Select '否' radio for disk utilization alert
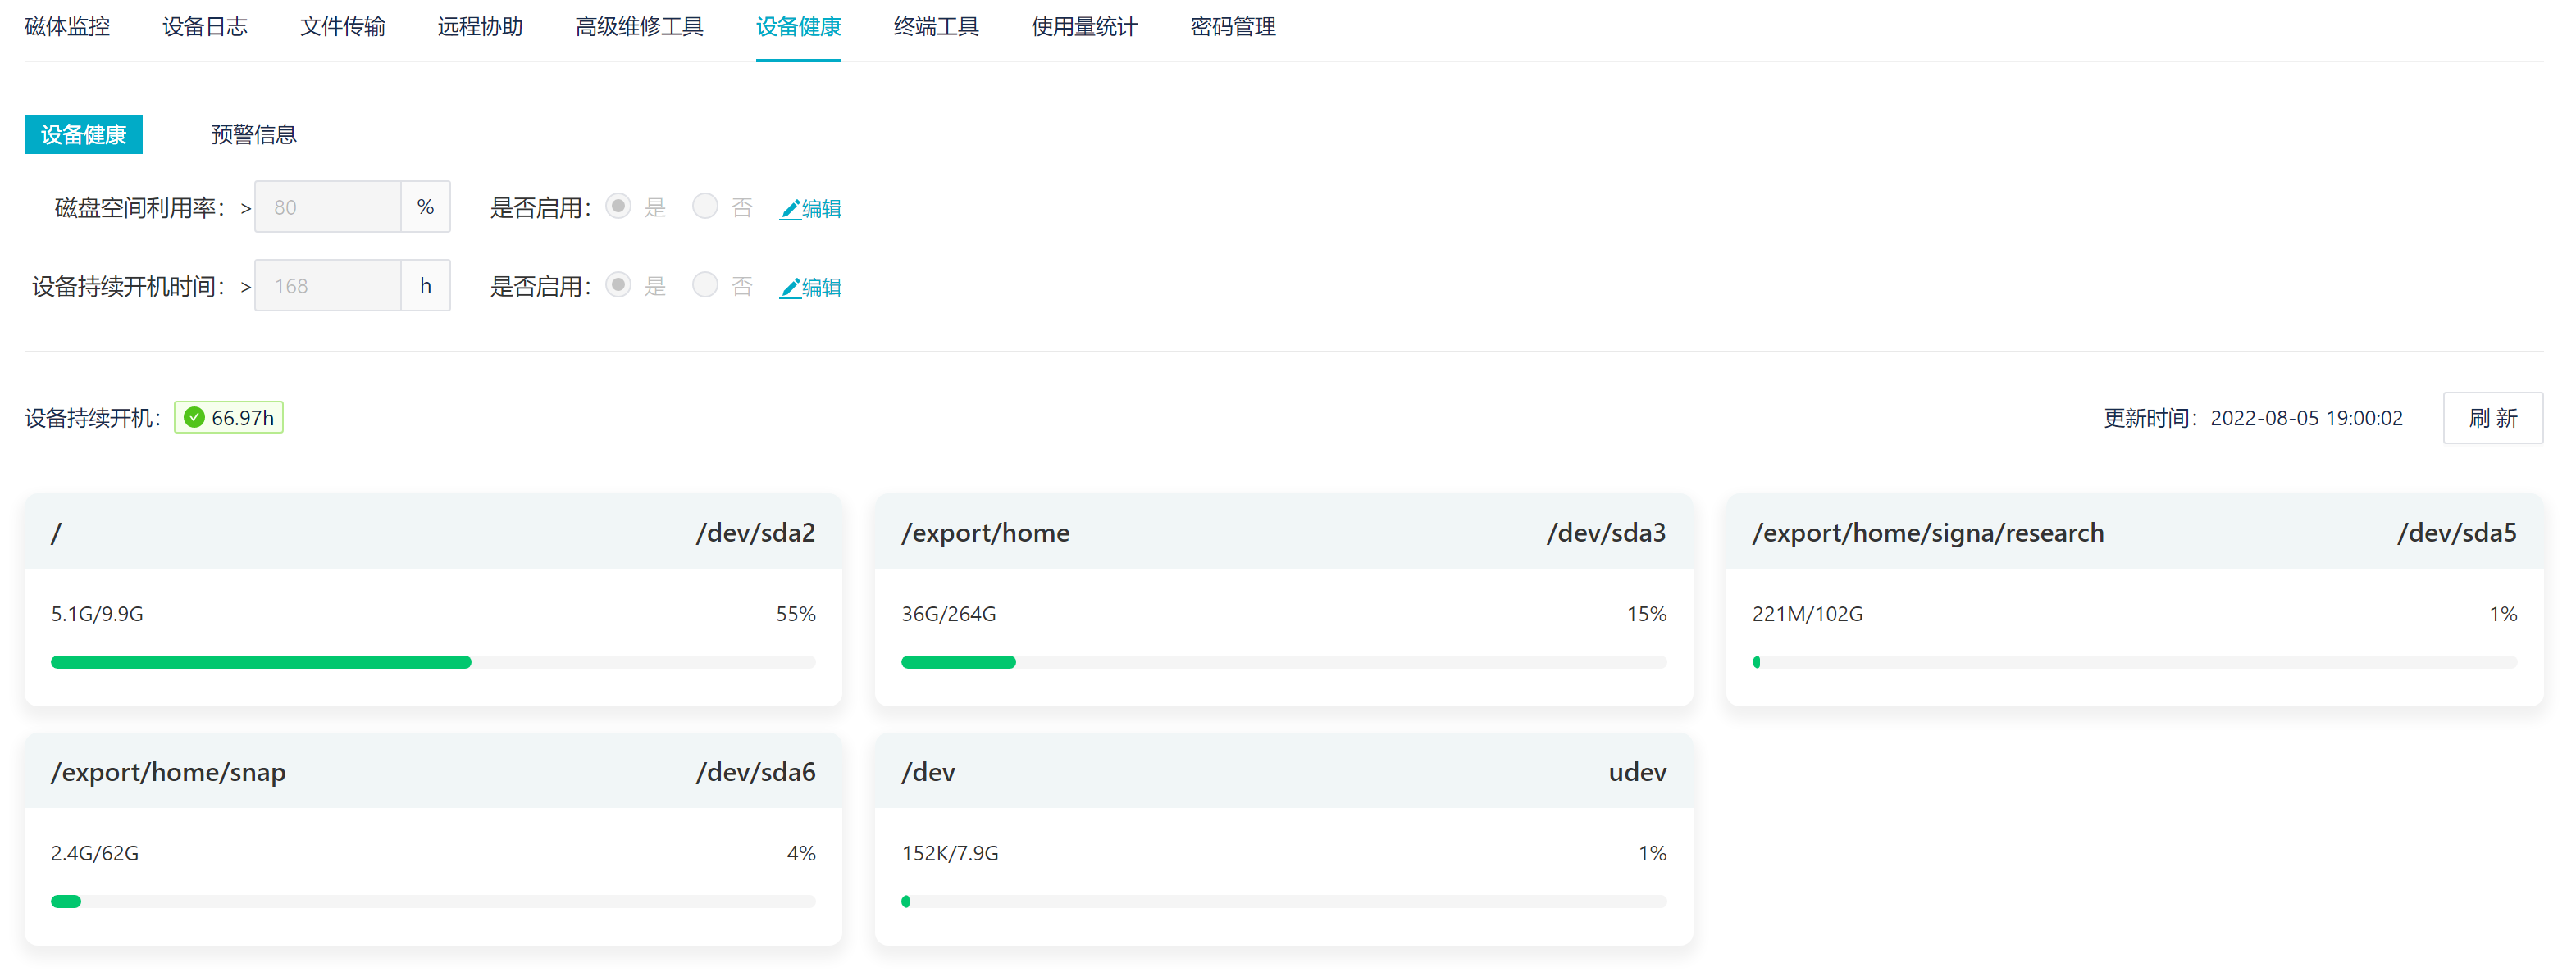 (705, 207)
